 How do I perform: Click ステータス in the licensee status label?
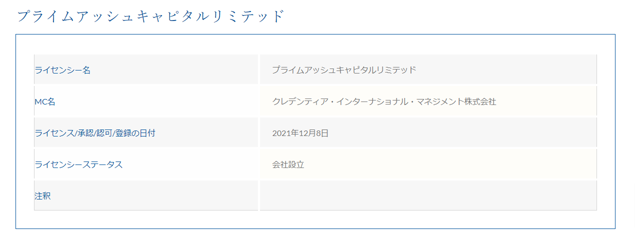[x=102, y=164]
